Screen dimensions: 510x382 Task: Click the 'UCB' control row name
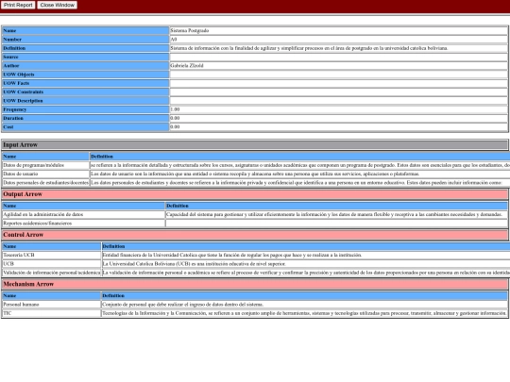click(x=8, y=264)
